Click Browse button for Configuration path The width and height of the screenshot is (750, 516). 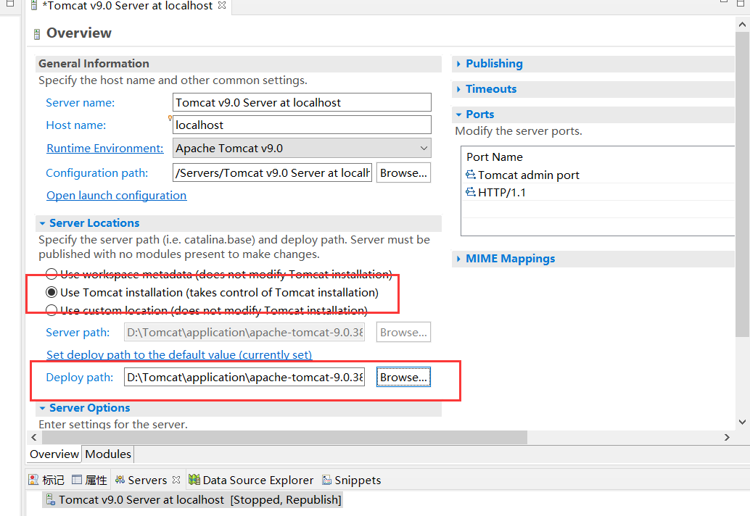click(403, 173)
